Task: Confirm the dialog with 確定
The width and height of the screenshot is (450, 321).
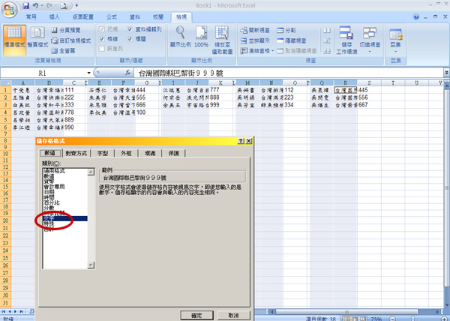Action: (196, 316)
